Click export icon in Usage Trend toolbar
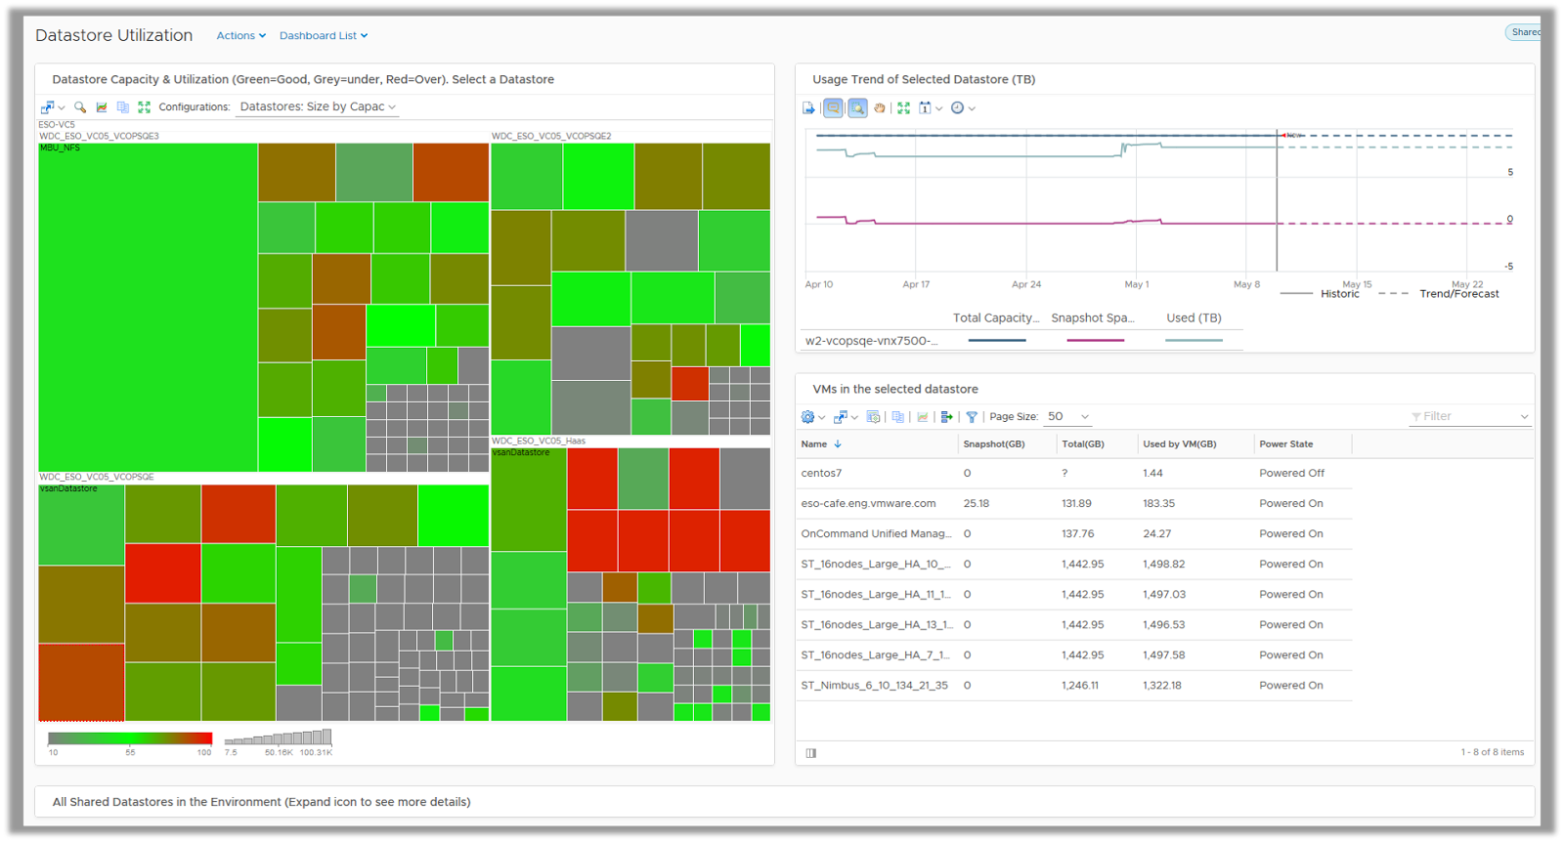 point(808,108)
